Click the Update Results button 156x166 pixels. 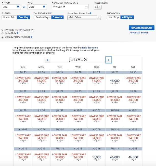coord(141,28)
